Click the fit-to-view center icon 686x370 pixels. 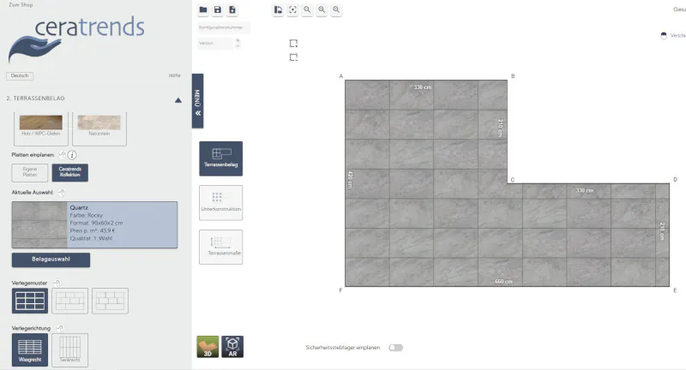[292, 9]
